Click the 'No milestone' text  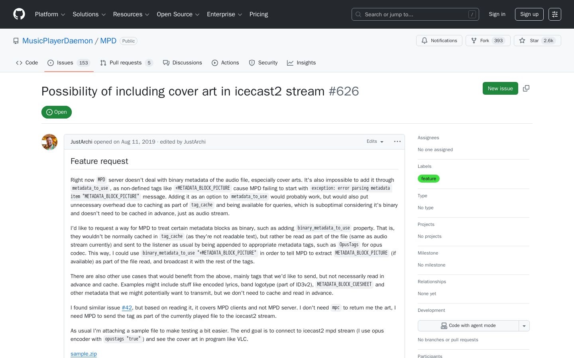[432, 265]
